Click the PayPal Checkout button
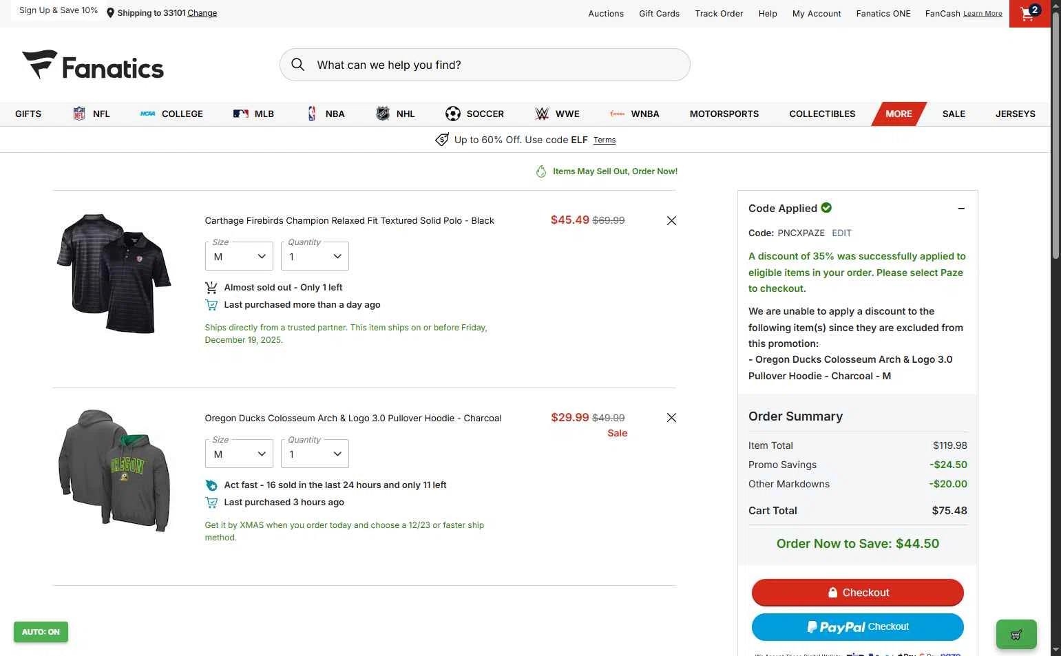This screenshot has height=656, width=1061. click(857, 627)
